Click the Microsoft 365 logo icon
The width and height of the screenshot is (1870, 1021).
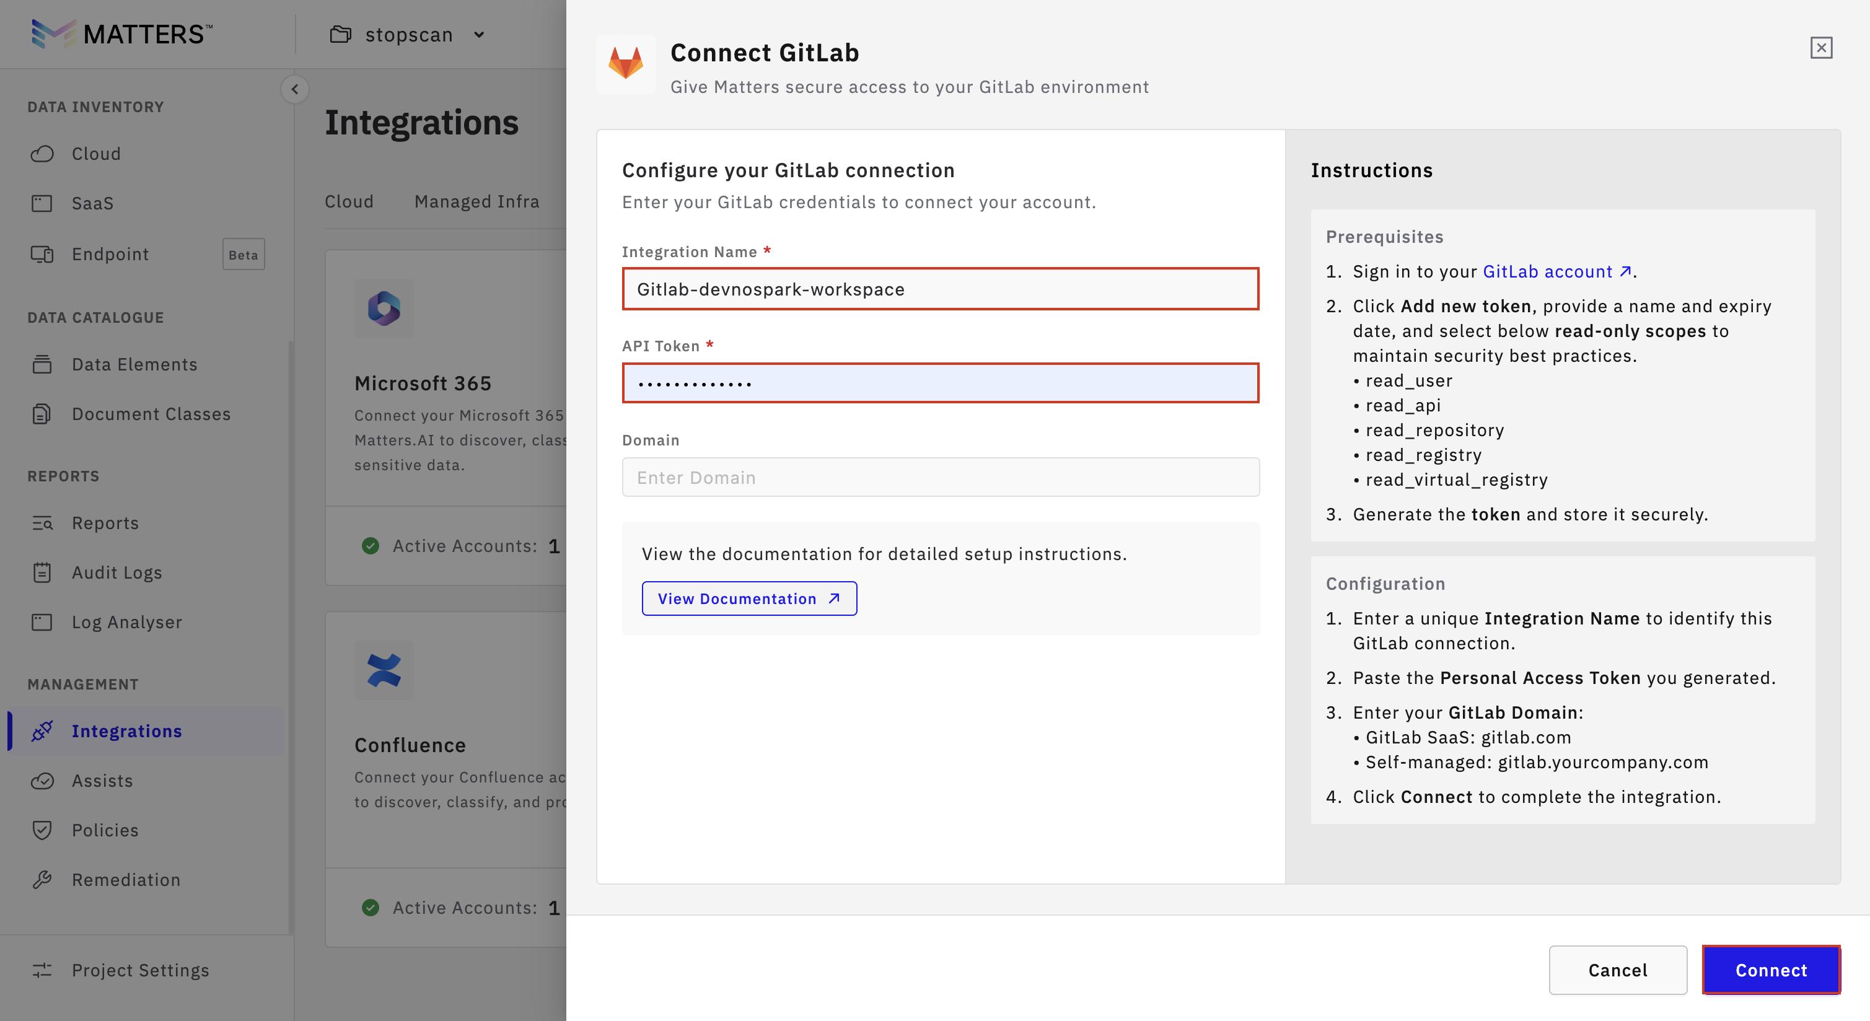tap(384, 309)
